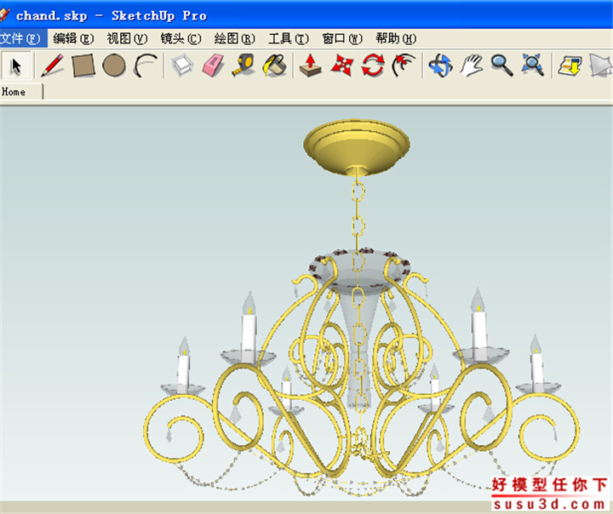Pick the pink Eraser tool
The height and width of the screenshot is (514, 613).
click(213, 66)
